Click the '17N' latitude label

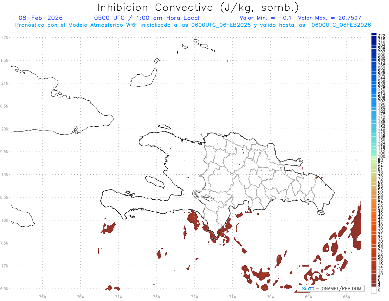[x=5, y=266]
